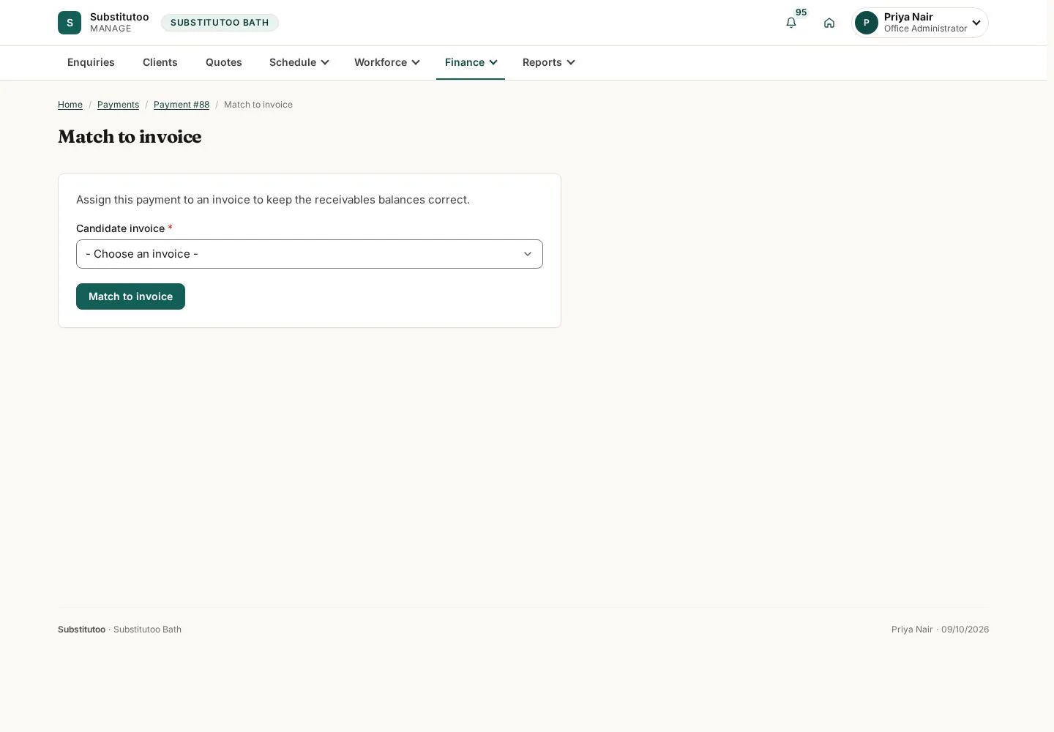Go back to Payments breadcrumb
1054x732 pixels.
(x=118, y=105)
